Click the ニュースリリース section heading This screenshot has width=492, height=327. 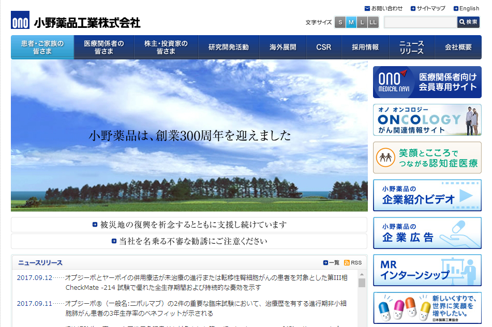[x=40, y=263]
